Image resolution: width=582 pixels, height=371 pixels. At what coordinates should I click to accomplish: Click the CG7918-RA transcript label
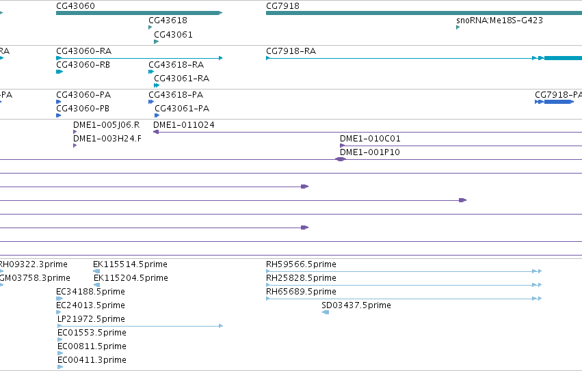coord(291,51)
